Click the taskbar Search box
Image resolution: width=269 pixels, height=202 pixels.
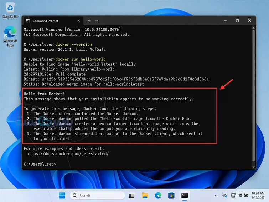[x=97, y=196]
